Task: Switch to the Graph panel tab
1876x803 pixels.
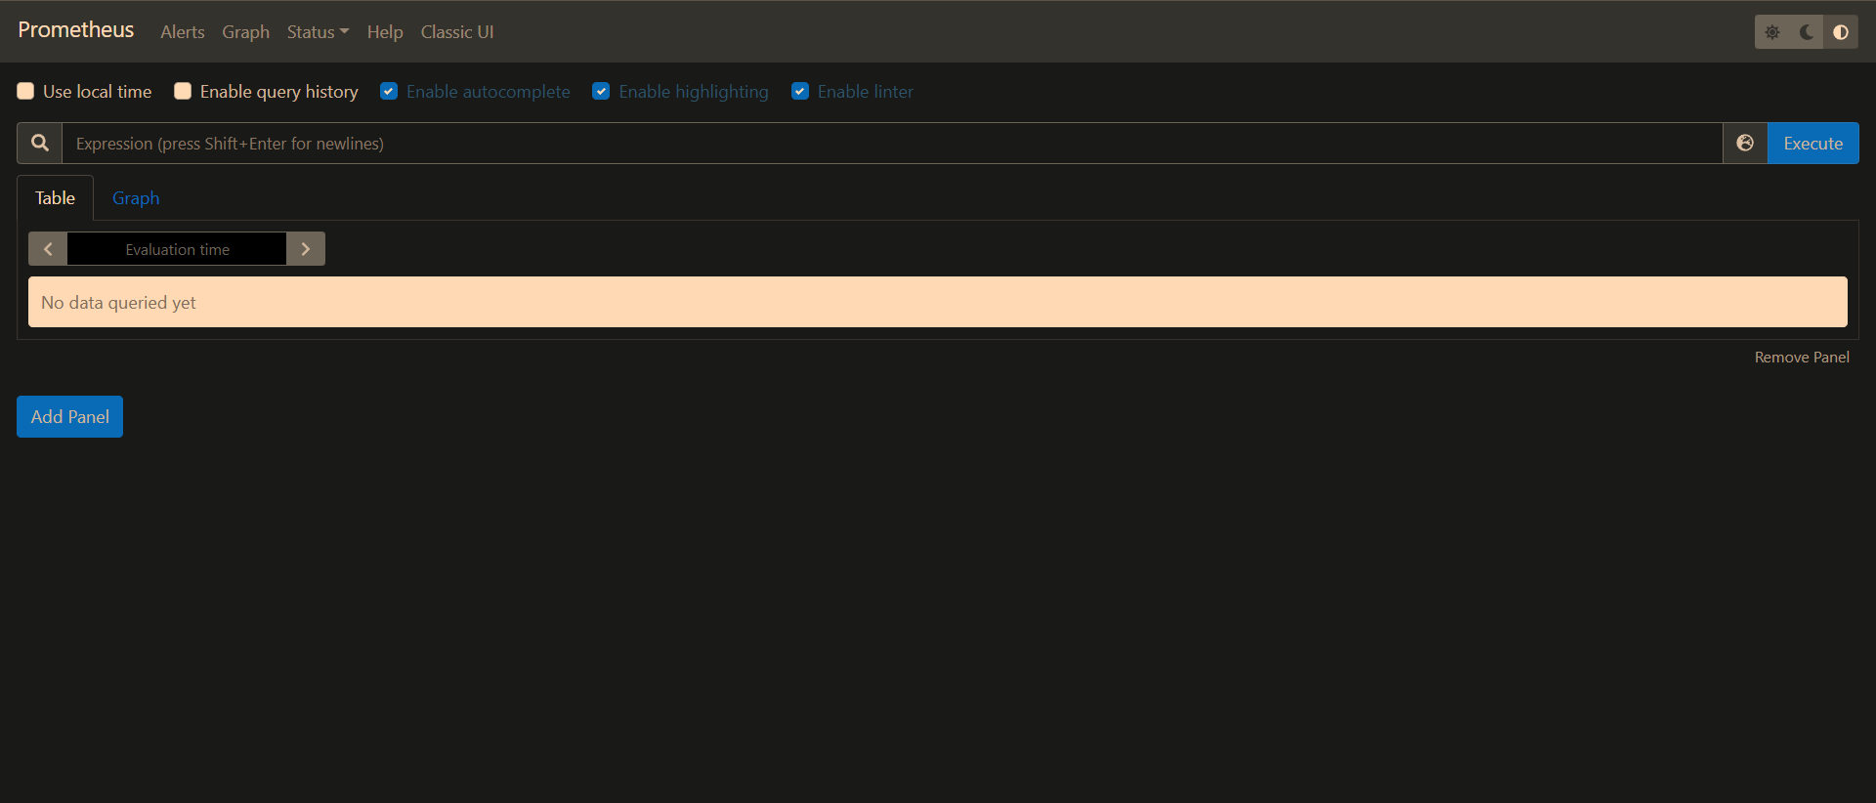Action: [x=136, y=198]
